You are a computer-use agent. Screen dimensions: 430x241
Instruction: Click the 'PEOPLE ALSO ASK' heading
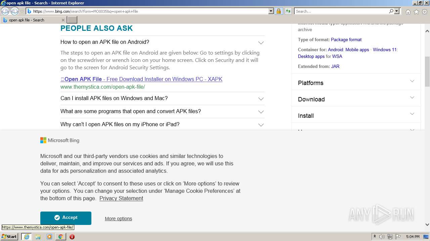pyautogui.click(x=96, y=28)
